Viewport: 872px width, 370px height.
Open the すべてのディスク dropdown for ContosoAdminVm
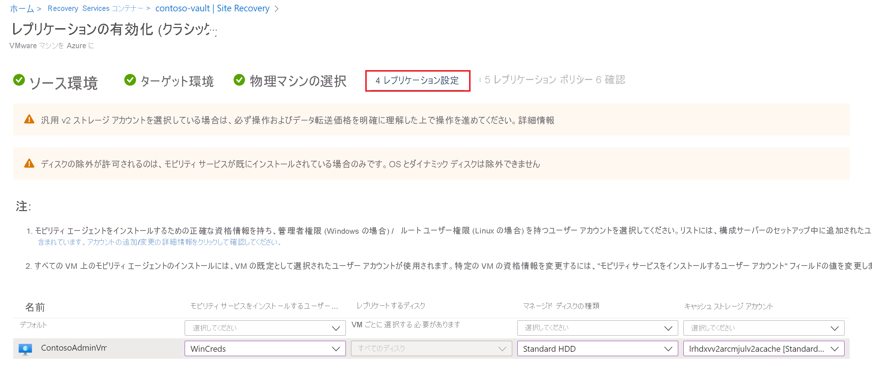[x=431, y=348]
